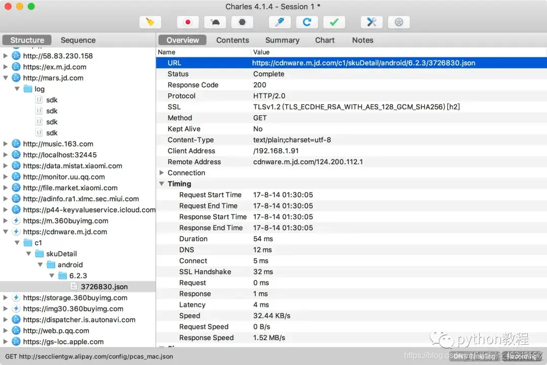Image resolution: width=547 pixels, height=365 pixels.
Task: Click globe icon of dispatcher.is.autonavi.com
Action: [x=16, y=319]
